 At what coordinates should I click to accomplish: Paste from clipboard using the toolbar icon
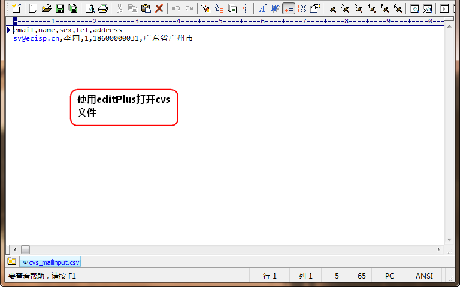tap(146, 8)
